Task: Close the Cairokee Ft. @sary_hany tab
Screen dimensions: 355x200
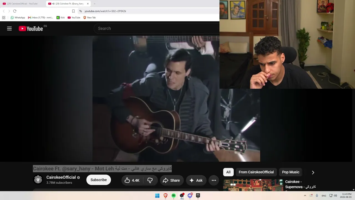Action: [88, 4]
